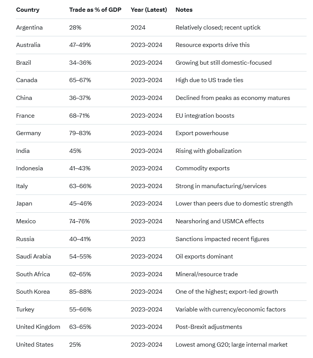
Task: Click Germany's Export powerhouse note
Action: 202,133
